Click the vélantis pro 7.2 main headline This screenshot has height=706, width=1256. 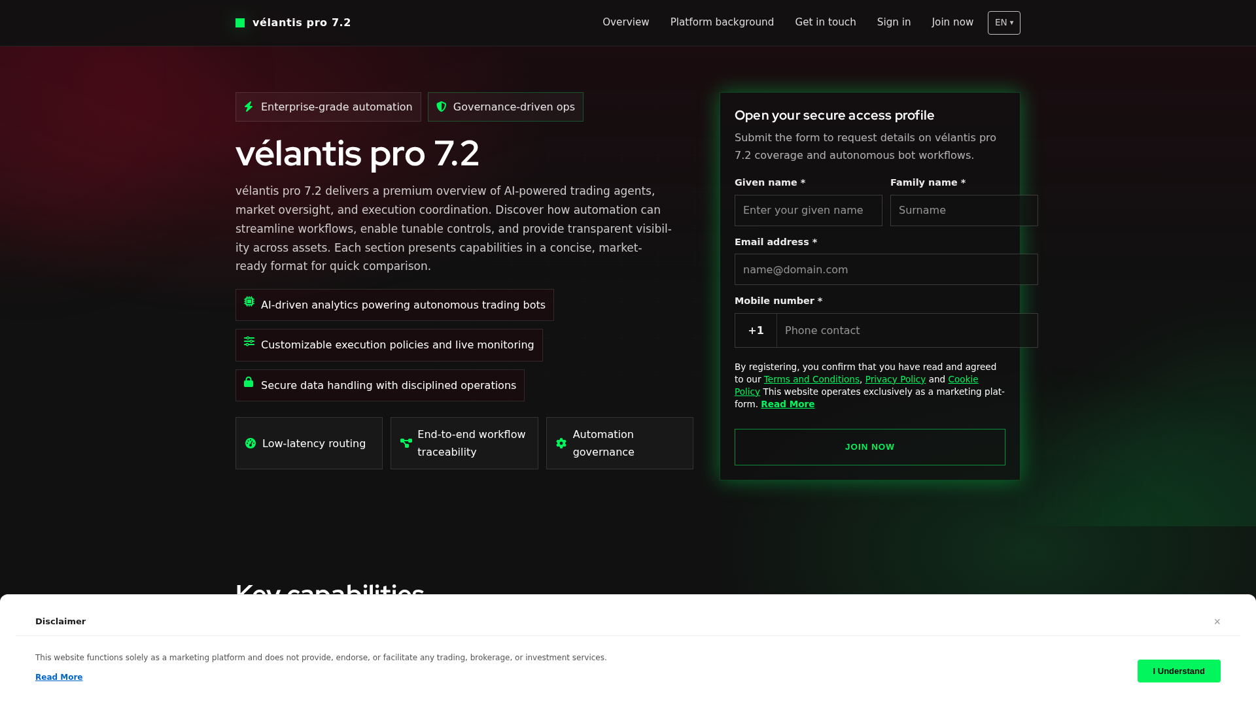tap(357, 154)
